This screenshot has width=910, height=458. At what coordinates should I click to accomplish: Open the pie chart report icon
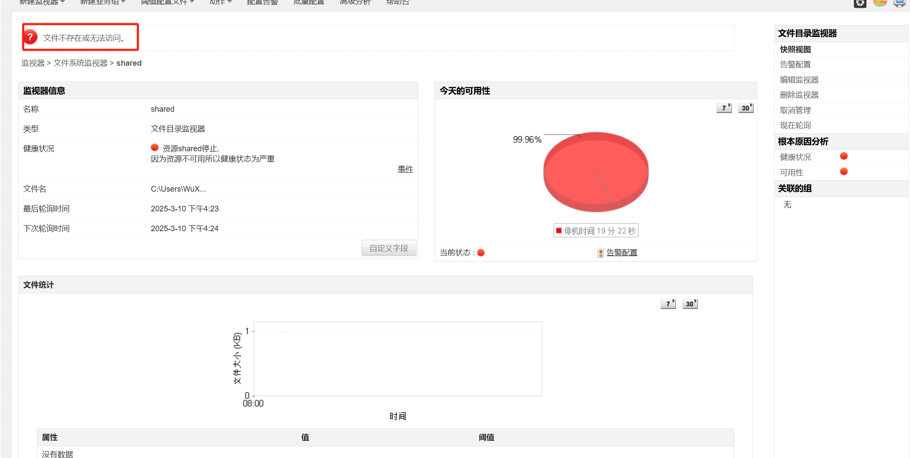pyautogui.click(x=880, y=3)
